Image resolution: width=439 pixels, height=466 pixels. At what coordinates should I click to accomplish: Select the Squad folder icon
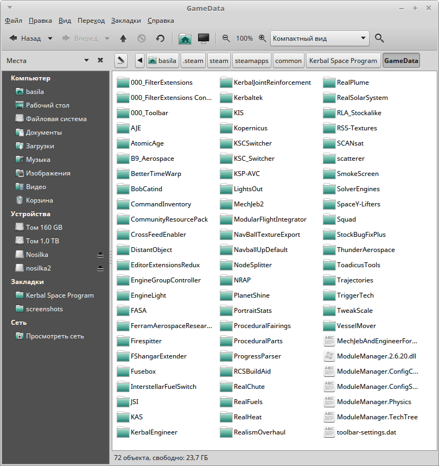pos(329,219)
